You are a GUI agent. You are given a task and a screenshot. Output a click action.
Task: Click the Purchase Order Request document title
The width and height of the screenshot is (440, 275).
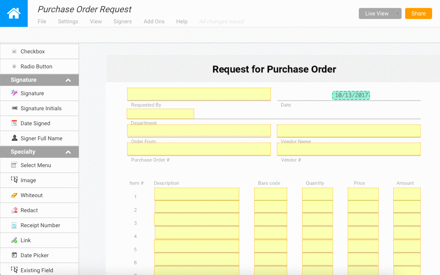click(84, 9)
